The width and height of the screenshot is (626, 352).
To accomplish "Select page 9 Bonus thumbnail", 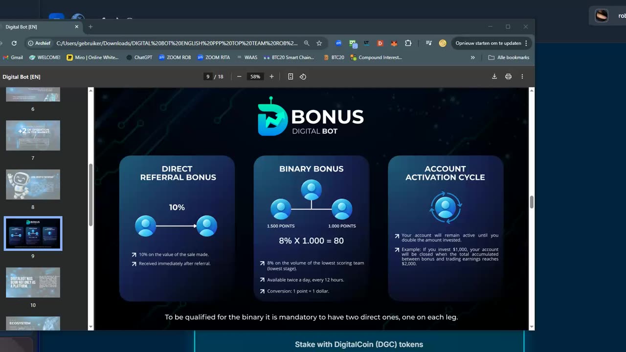I will point(33,233).
